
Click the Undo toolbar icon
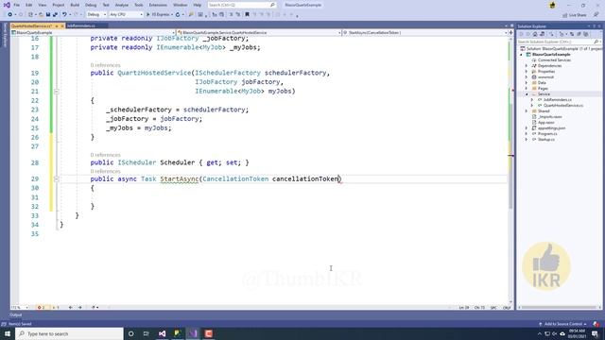pos(64,15)
